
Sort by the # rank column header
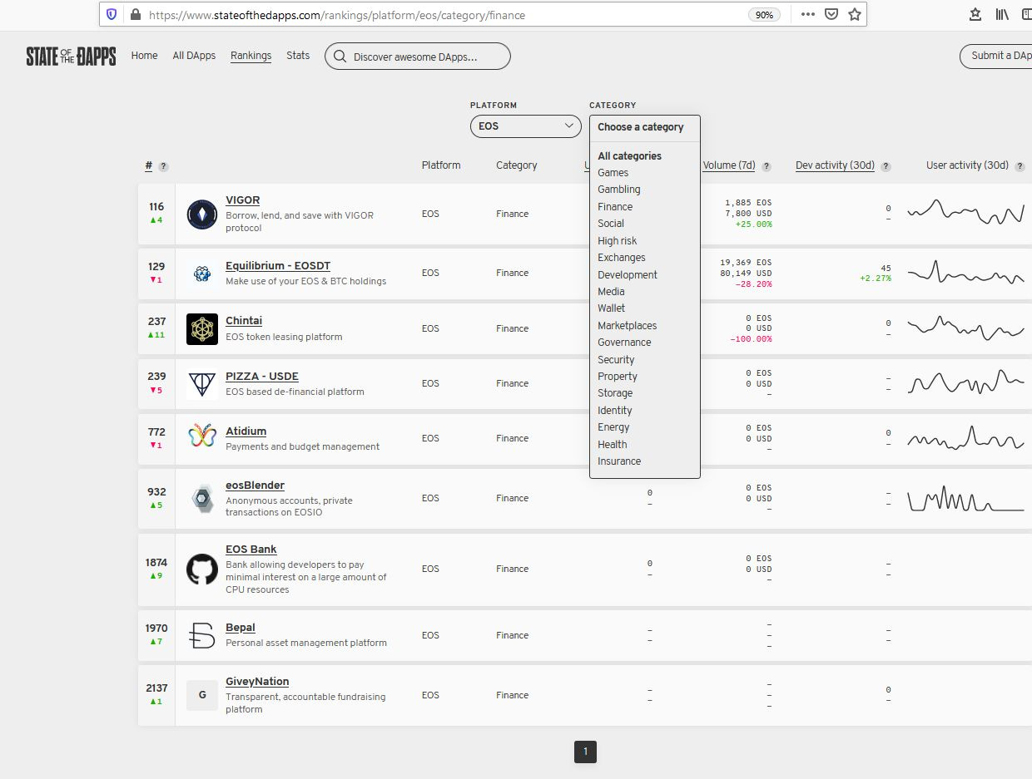149,165
